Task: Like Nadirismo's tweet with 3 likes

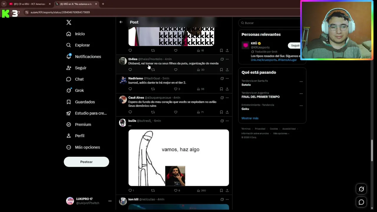Action: (177, 89)
